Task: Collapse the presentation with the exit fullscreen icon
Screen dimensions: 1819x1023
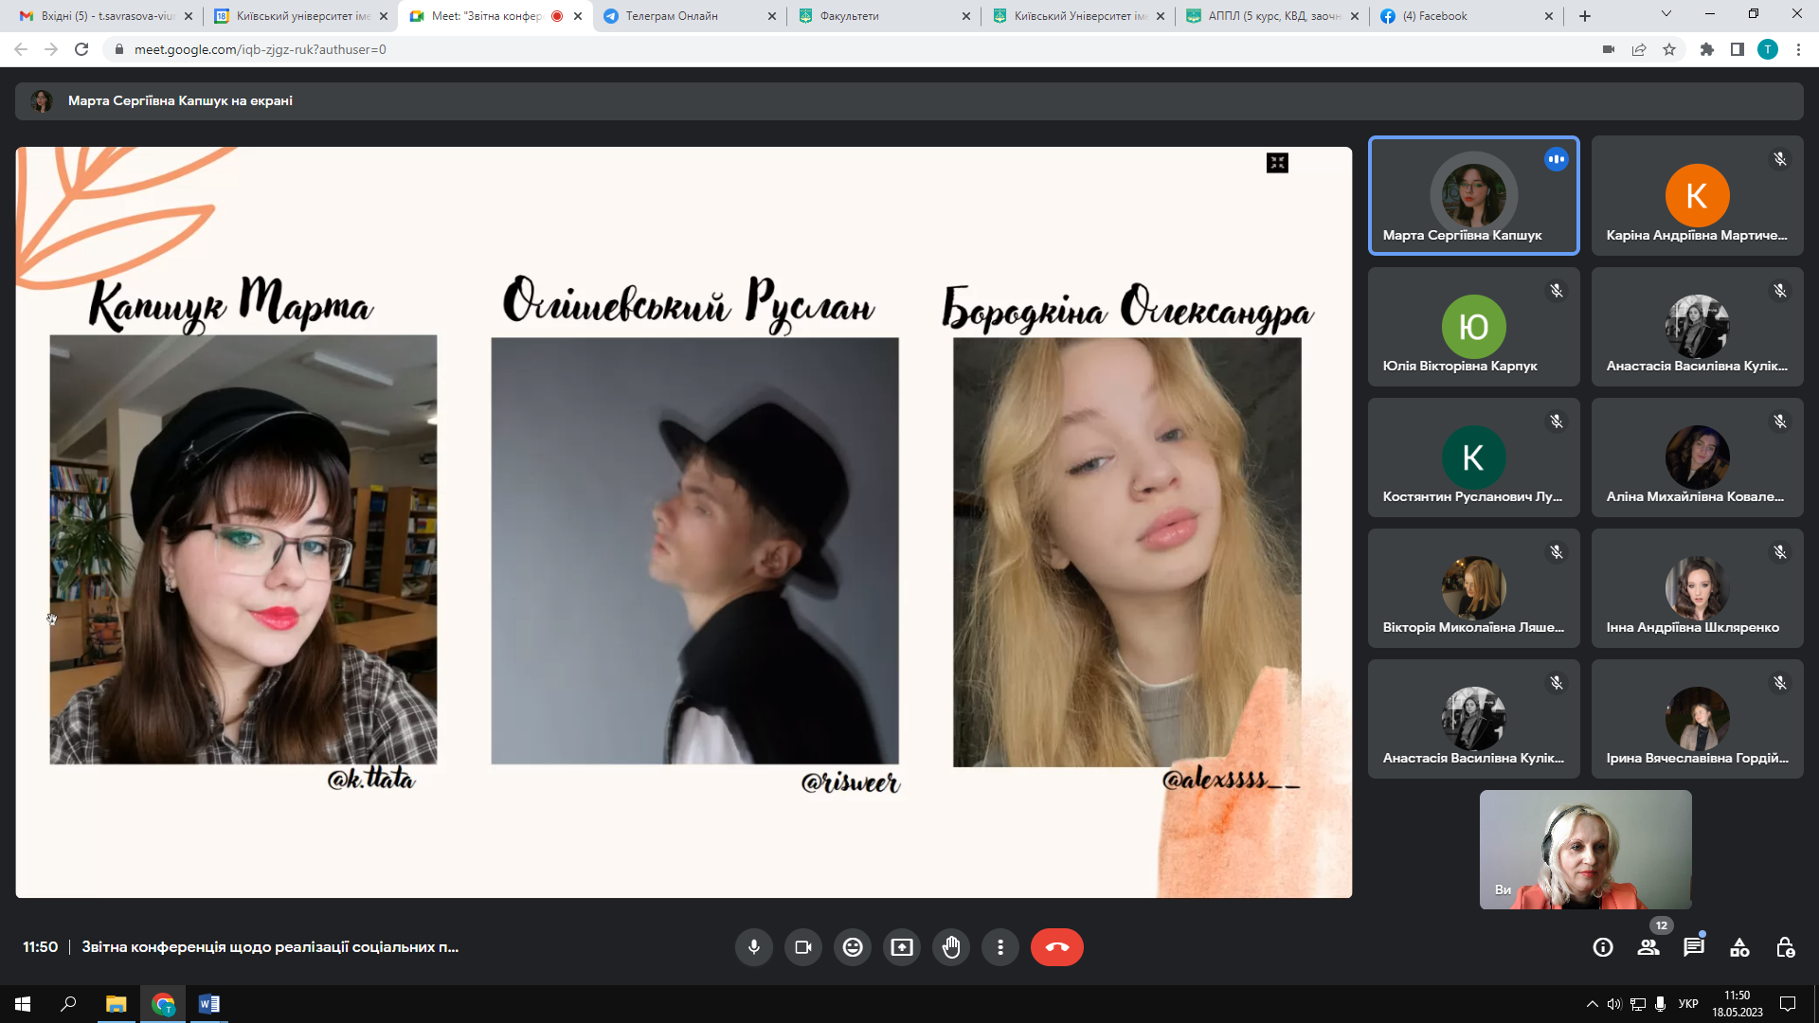Action: tap(1277, 163)
